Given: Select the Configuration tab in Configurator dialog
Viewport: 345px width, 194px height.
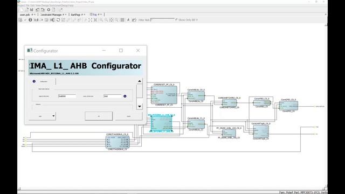Looking at the screenshot, I should [x=44, y=81].
